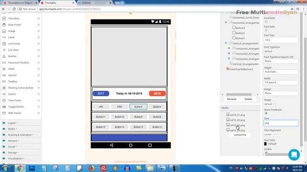Select the Time Picker palette component
Screen dimensions: 307x172
point(15,100)
